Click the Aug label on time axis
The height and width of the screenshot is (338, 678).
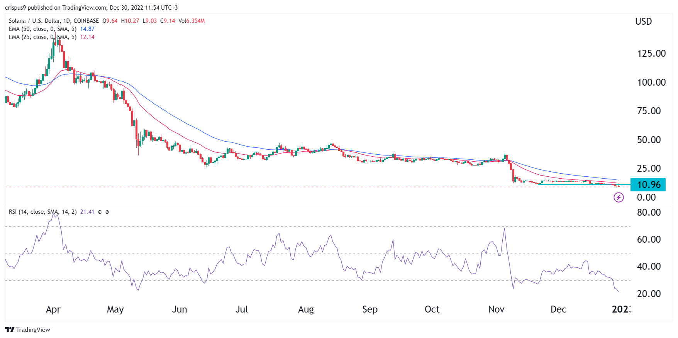click(x=306, y=309)
